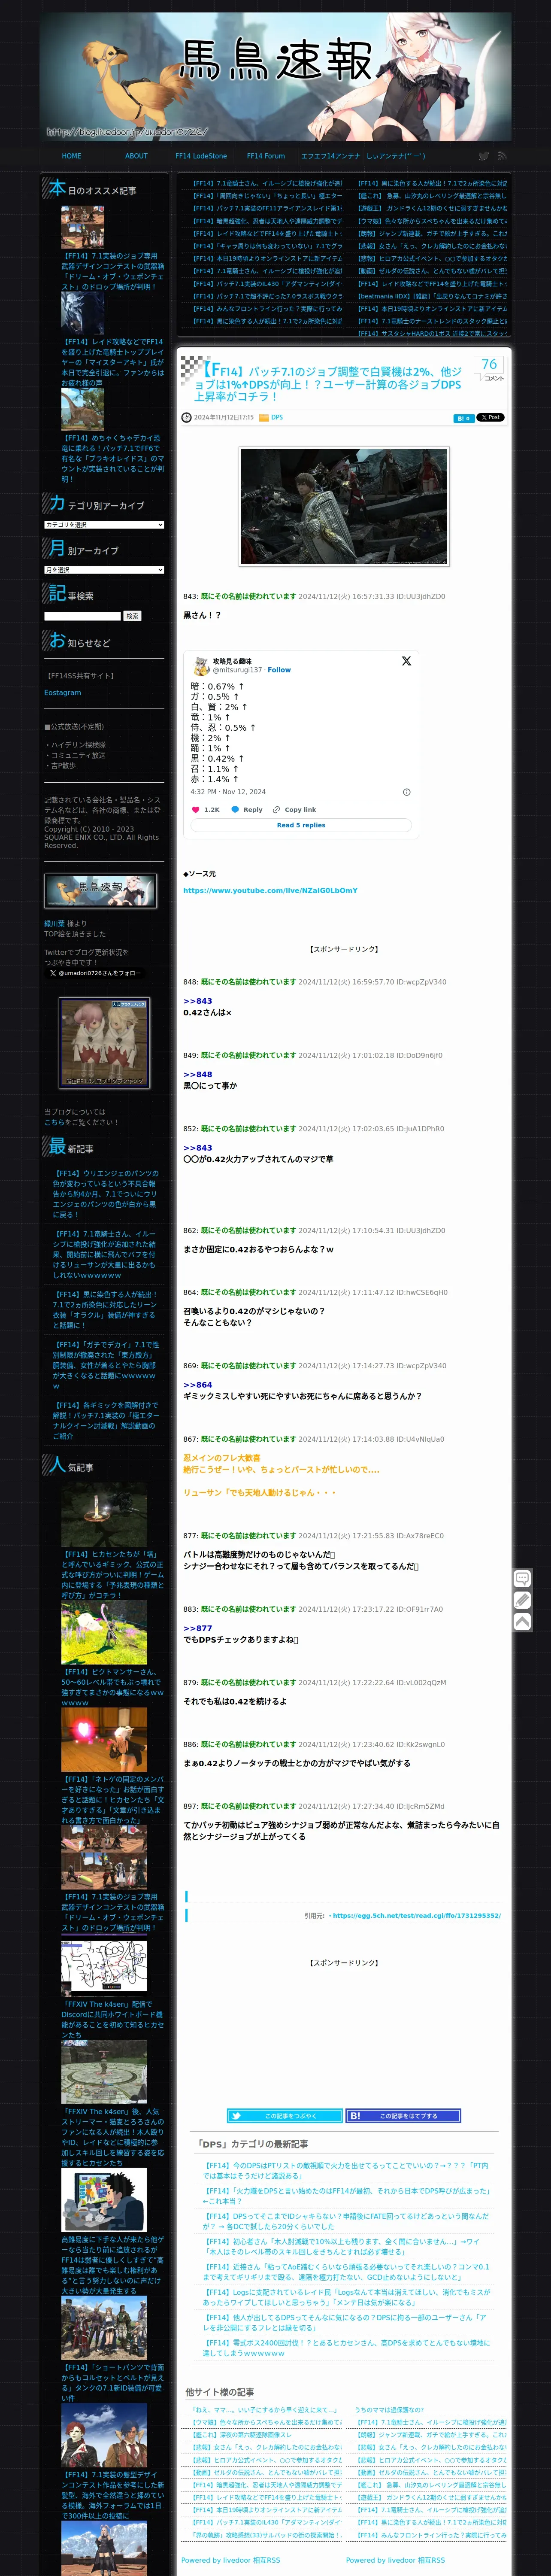
Task: Open the Twitter bird icon in the navigation bar
Action: tap(484, 156)
